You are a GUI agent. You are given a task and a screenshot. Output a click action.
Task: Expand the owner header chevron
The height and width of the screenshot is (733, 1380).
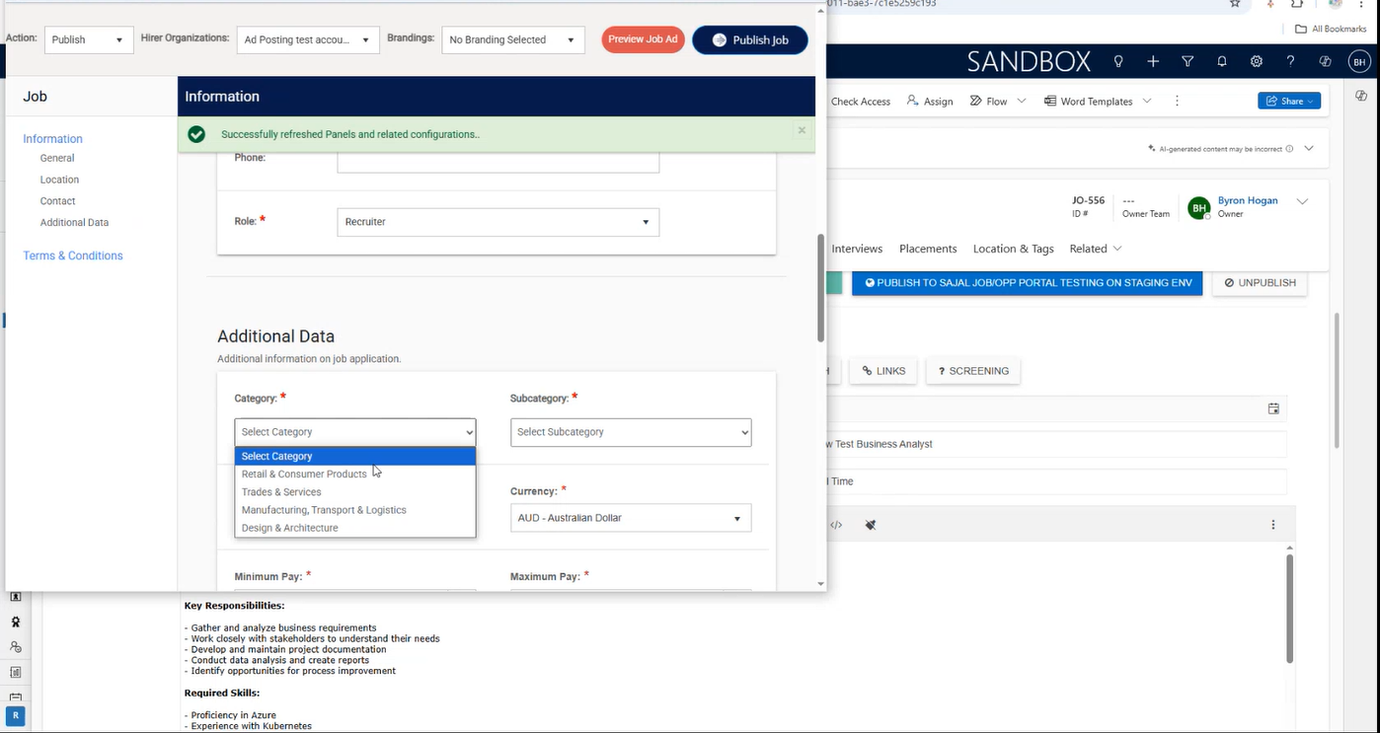pyautogui.click(x=1302, y=201)
